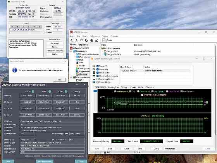Click the Memory Read result field

pos(28,95)
